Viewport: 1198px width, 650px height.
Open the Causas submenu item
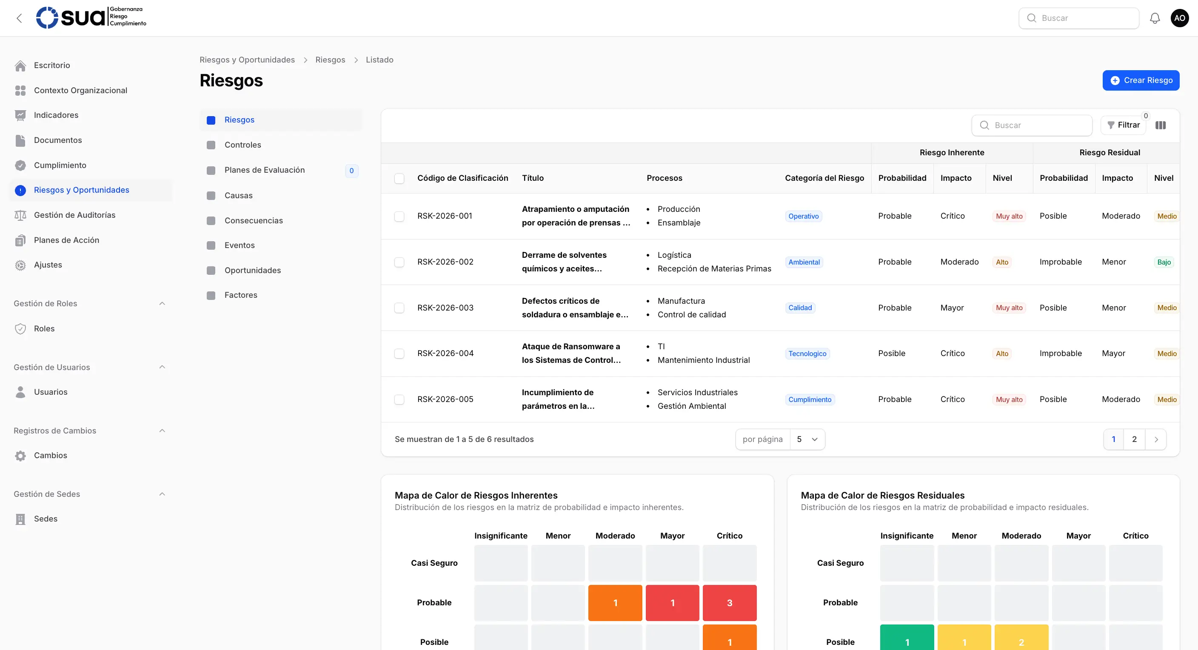281,196
